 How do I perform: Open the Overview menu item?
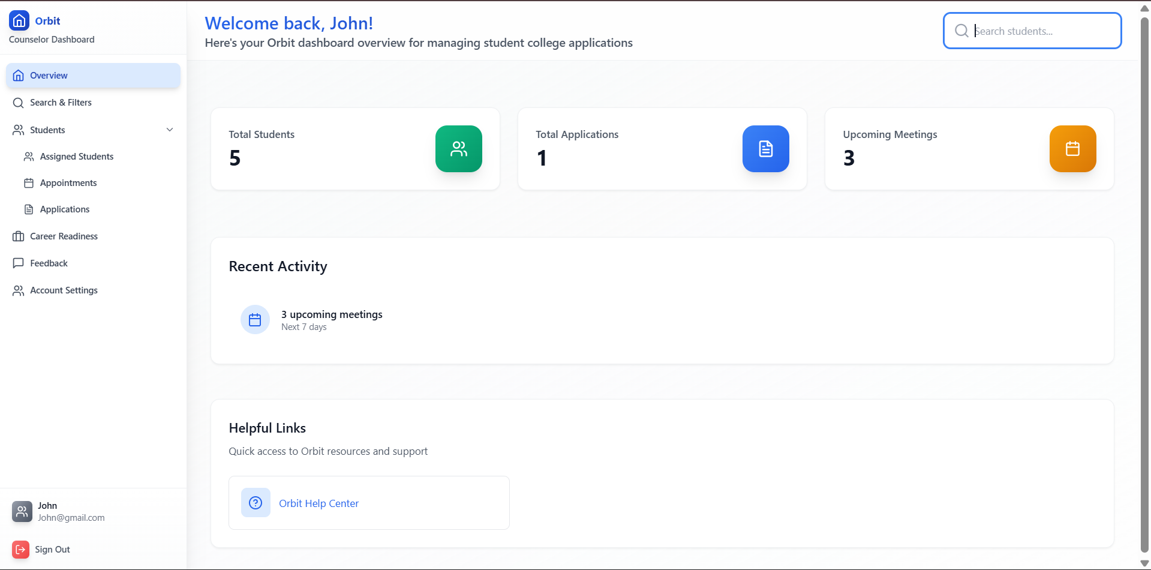click(93, 76)
